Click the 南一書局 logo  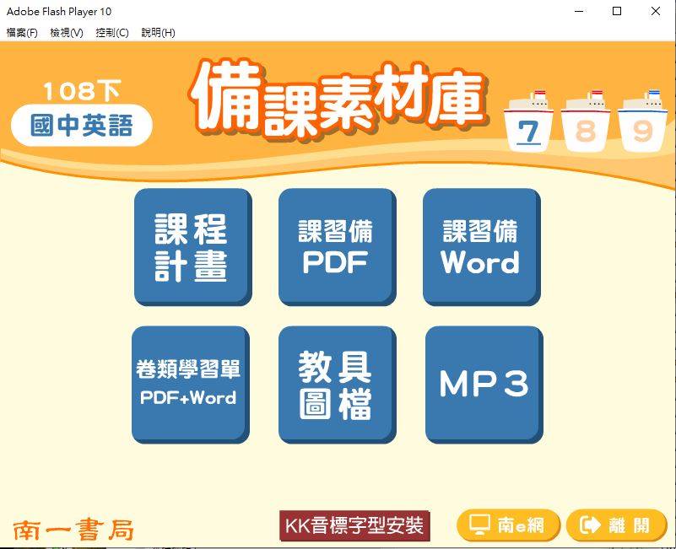pyautogui.click(x=73, y=530)
